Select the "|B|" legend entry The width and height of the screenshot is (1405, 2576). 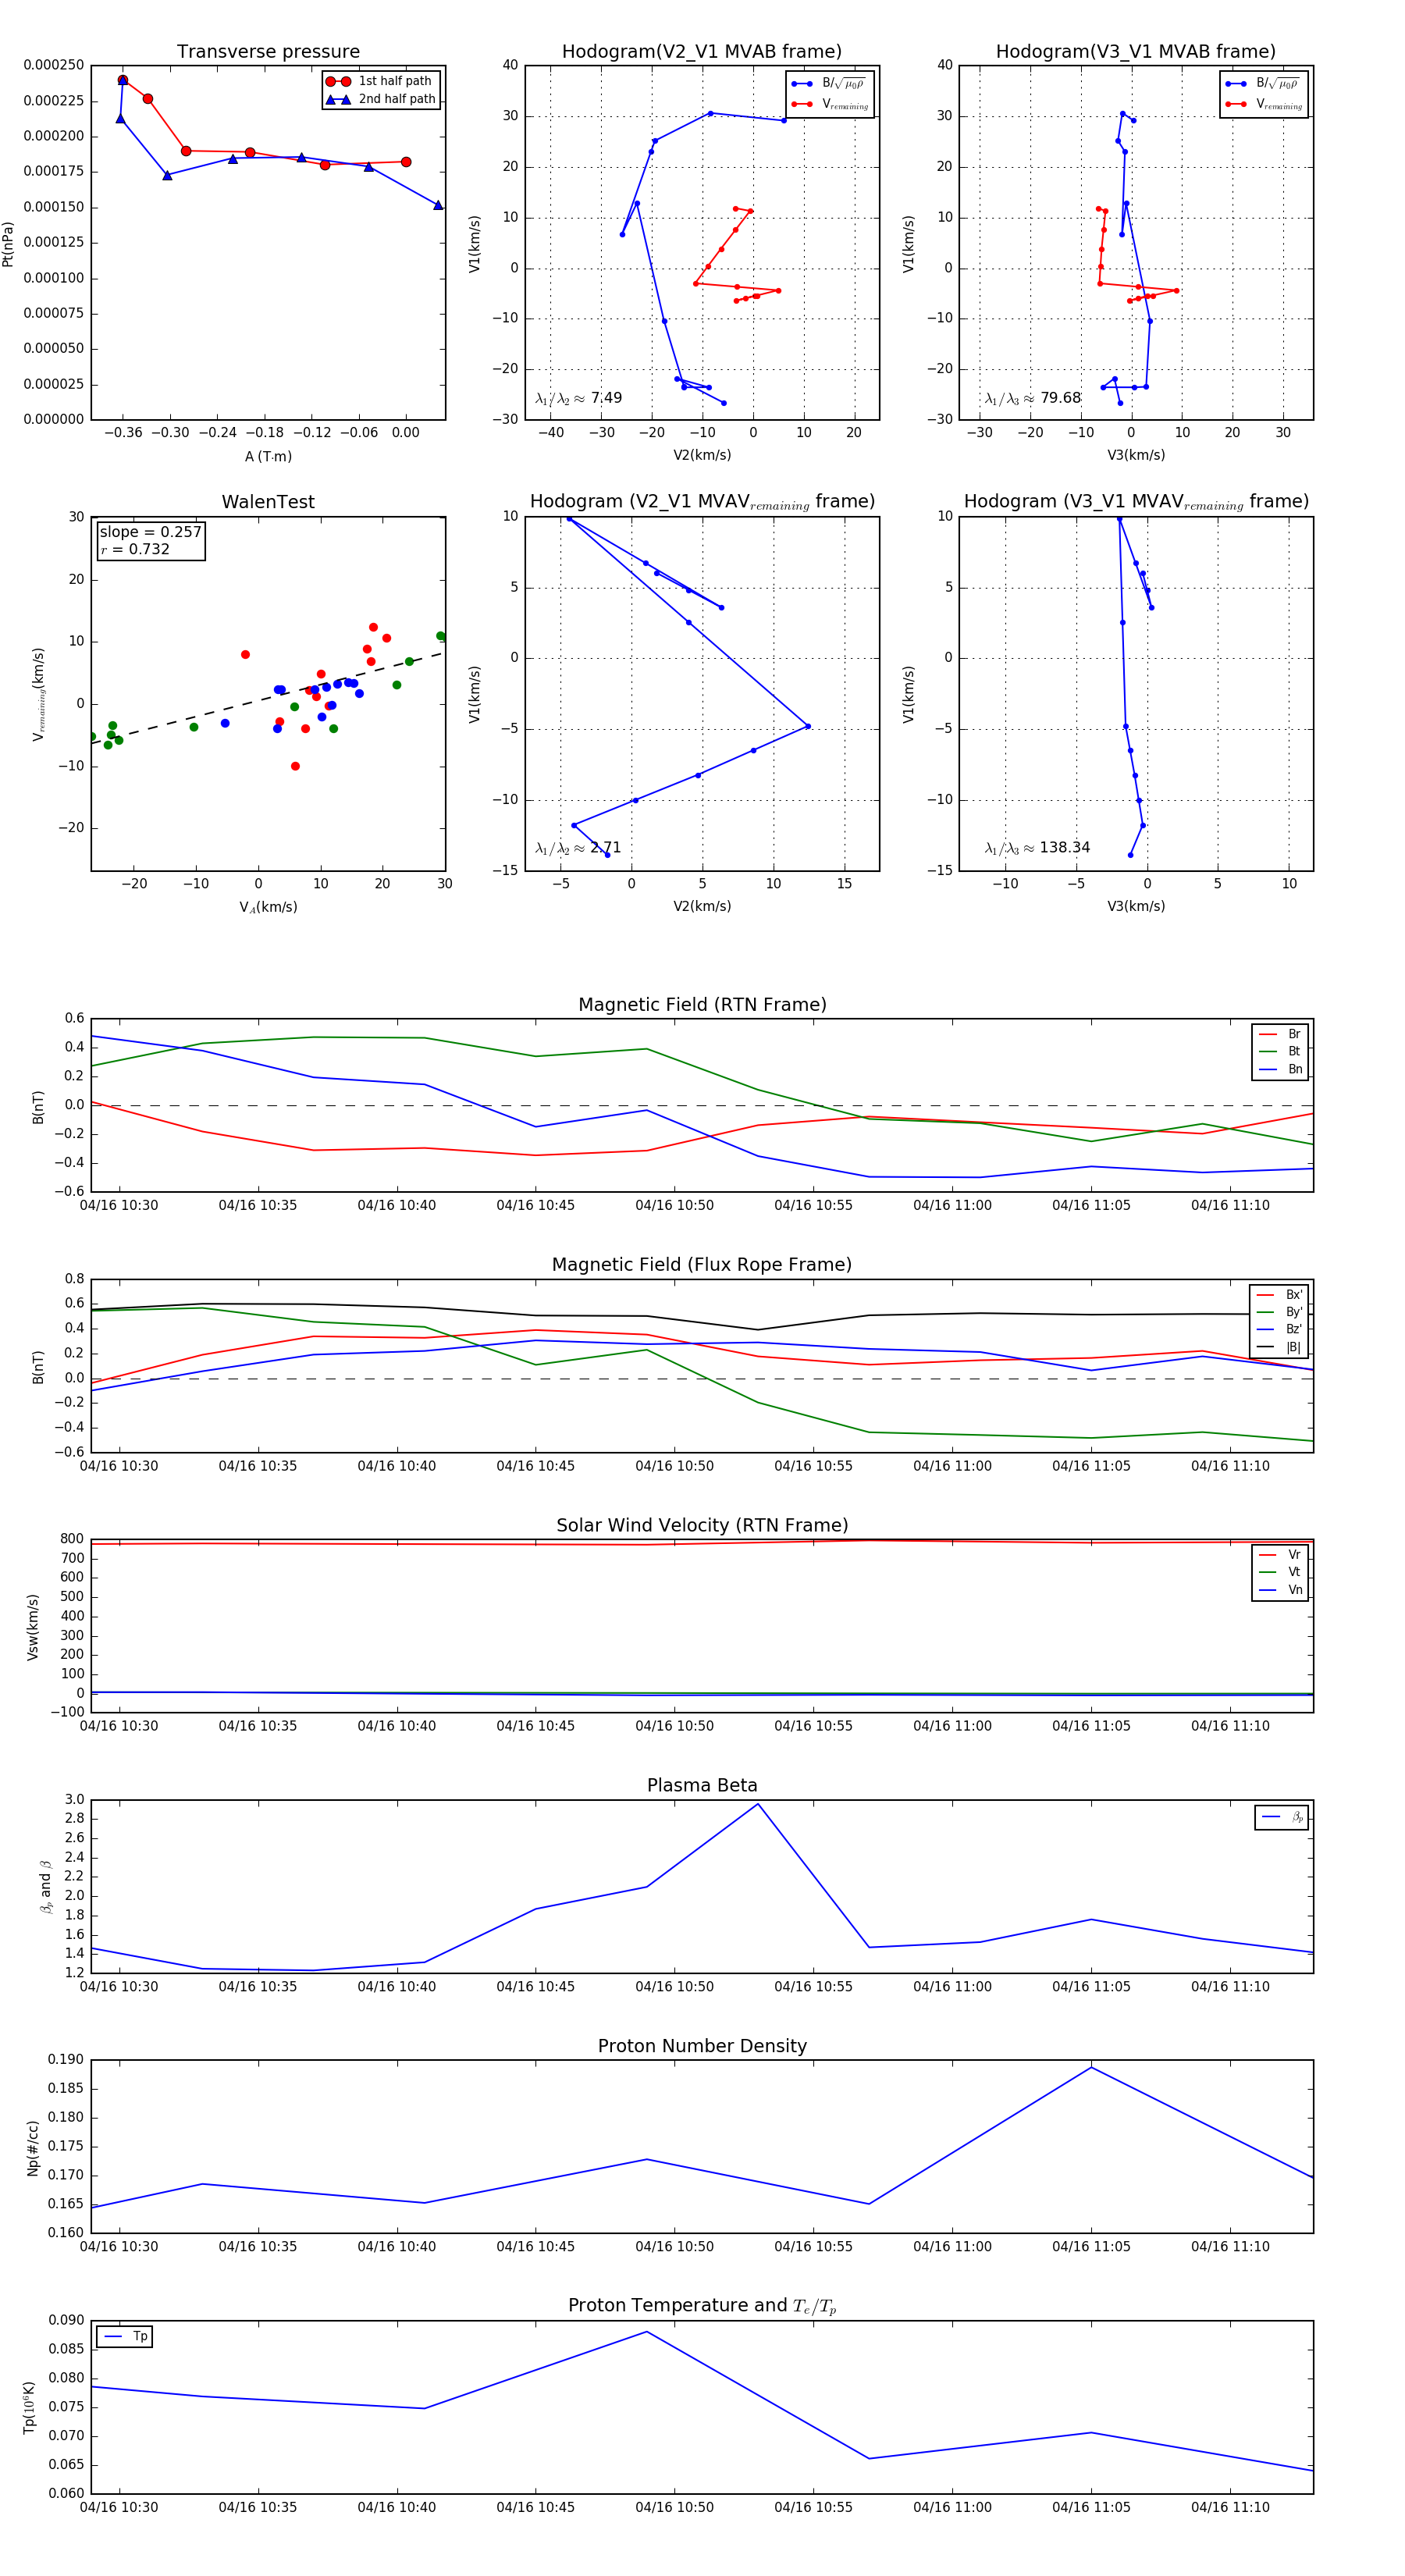point(1279,1348)
